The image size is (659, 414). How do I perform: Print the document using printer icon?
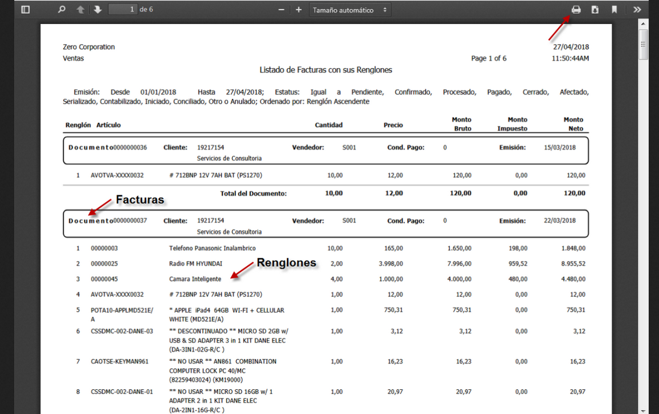[x=576, y=10]
